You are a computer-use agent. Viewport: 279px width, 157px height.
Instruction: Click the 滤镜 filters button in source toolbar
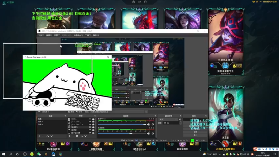point(79,112)
